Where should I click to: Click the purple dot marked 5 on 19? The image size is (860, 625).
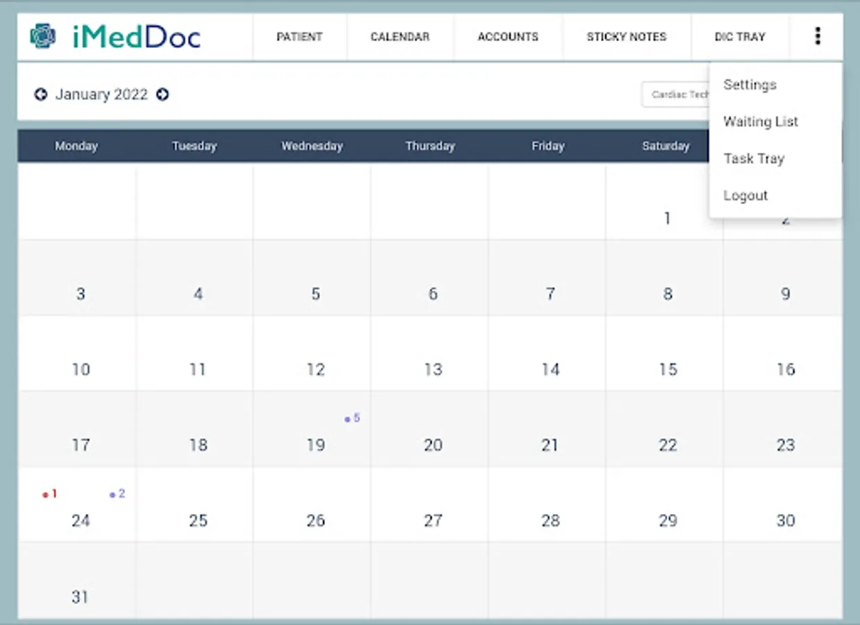[x=347, y=419]
